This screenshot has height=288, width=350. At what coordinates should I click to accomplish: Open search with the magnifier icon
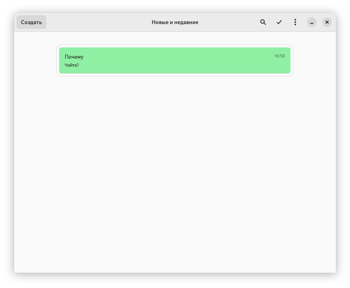tap(263, 22)
